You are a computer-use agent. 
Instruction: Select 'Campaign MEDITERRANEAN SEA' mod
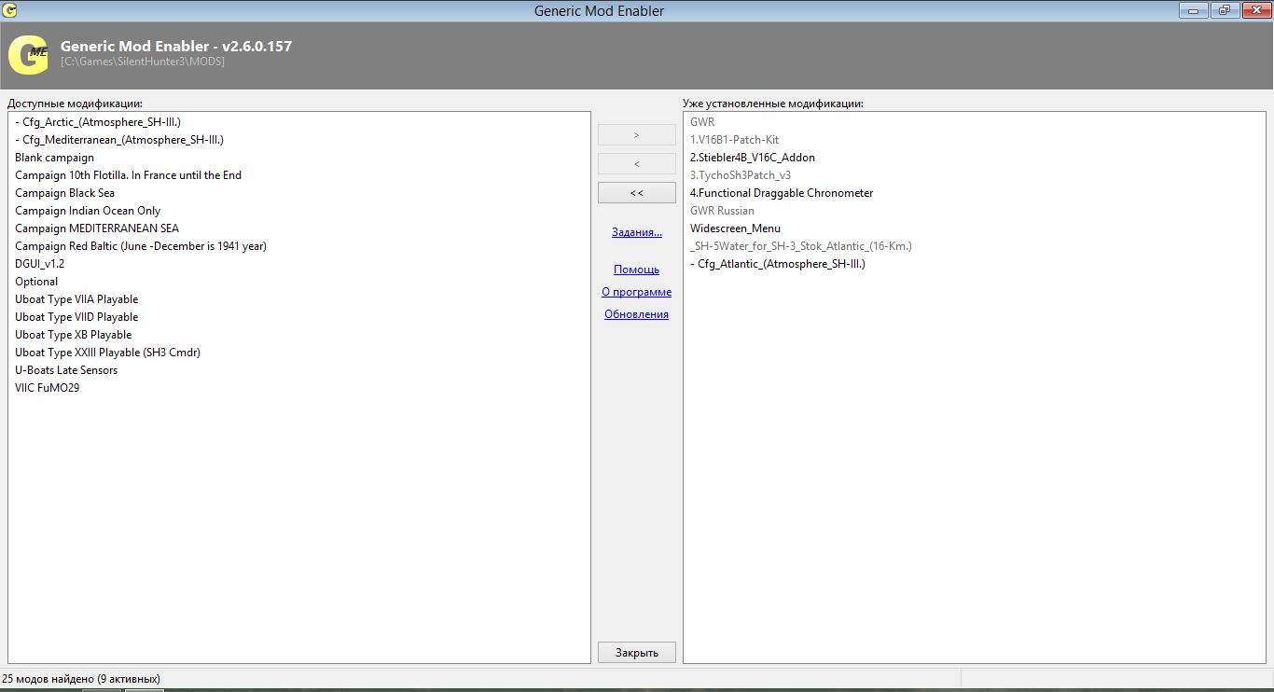point(97,228)
